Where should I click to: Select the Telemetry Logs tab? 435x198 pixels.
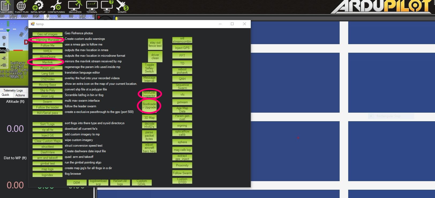[x=13, y=90]
